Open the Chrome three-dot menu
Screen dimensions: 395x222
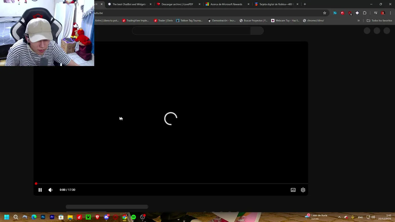(390, 13)
